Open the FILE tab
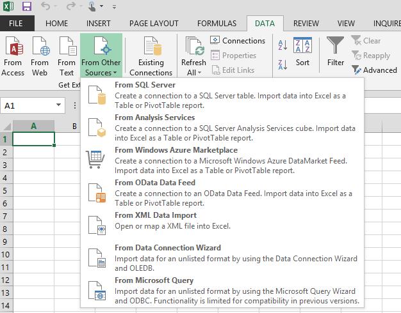This screenshot has height=313, width=401. pos(16,24)
